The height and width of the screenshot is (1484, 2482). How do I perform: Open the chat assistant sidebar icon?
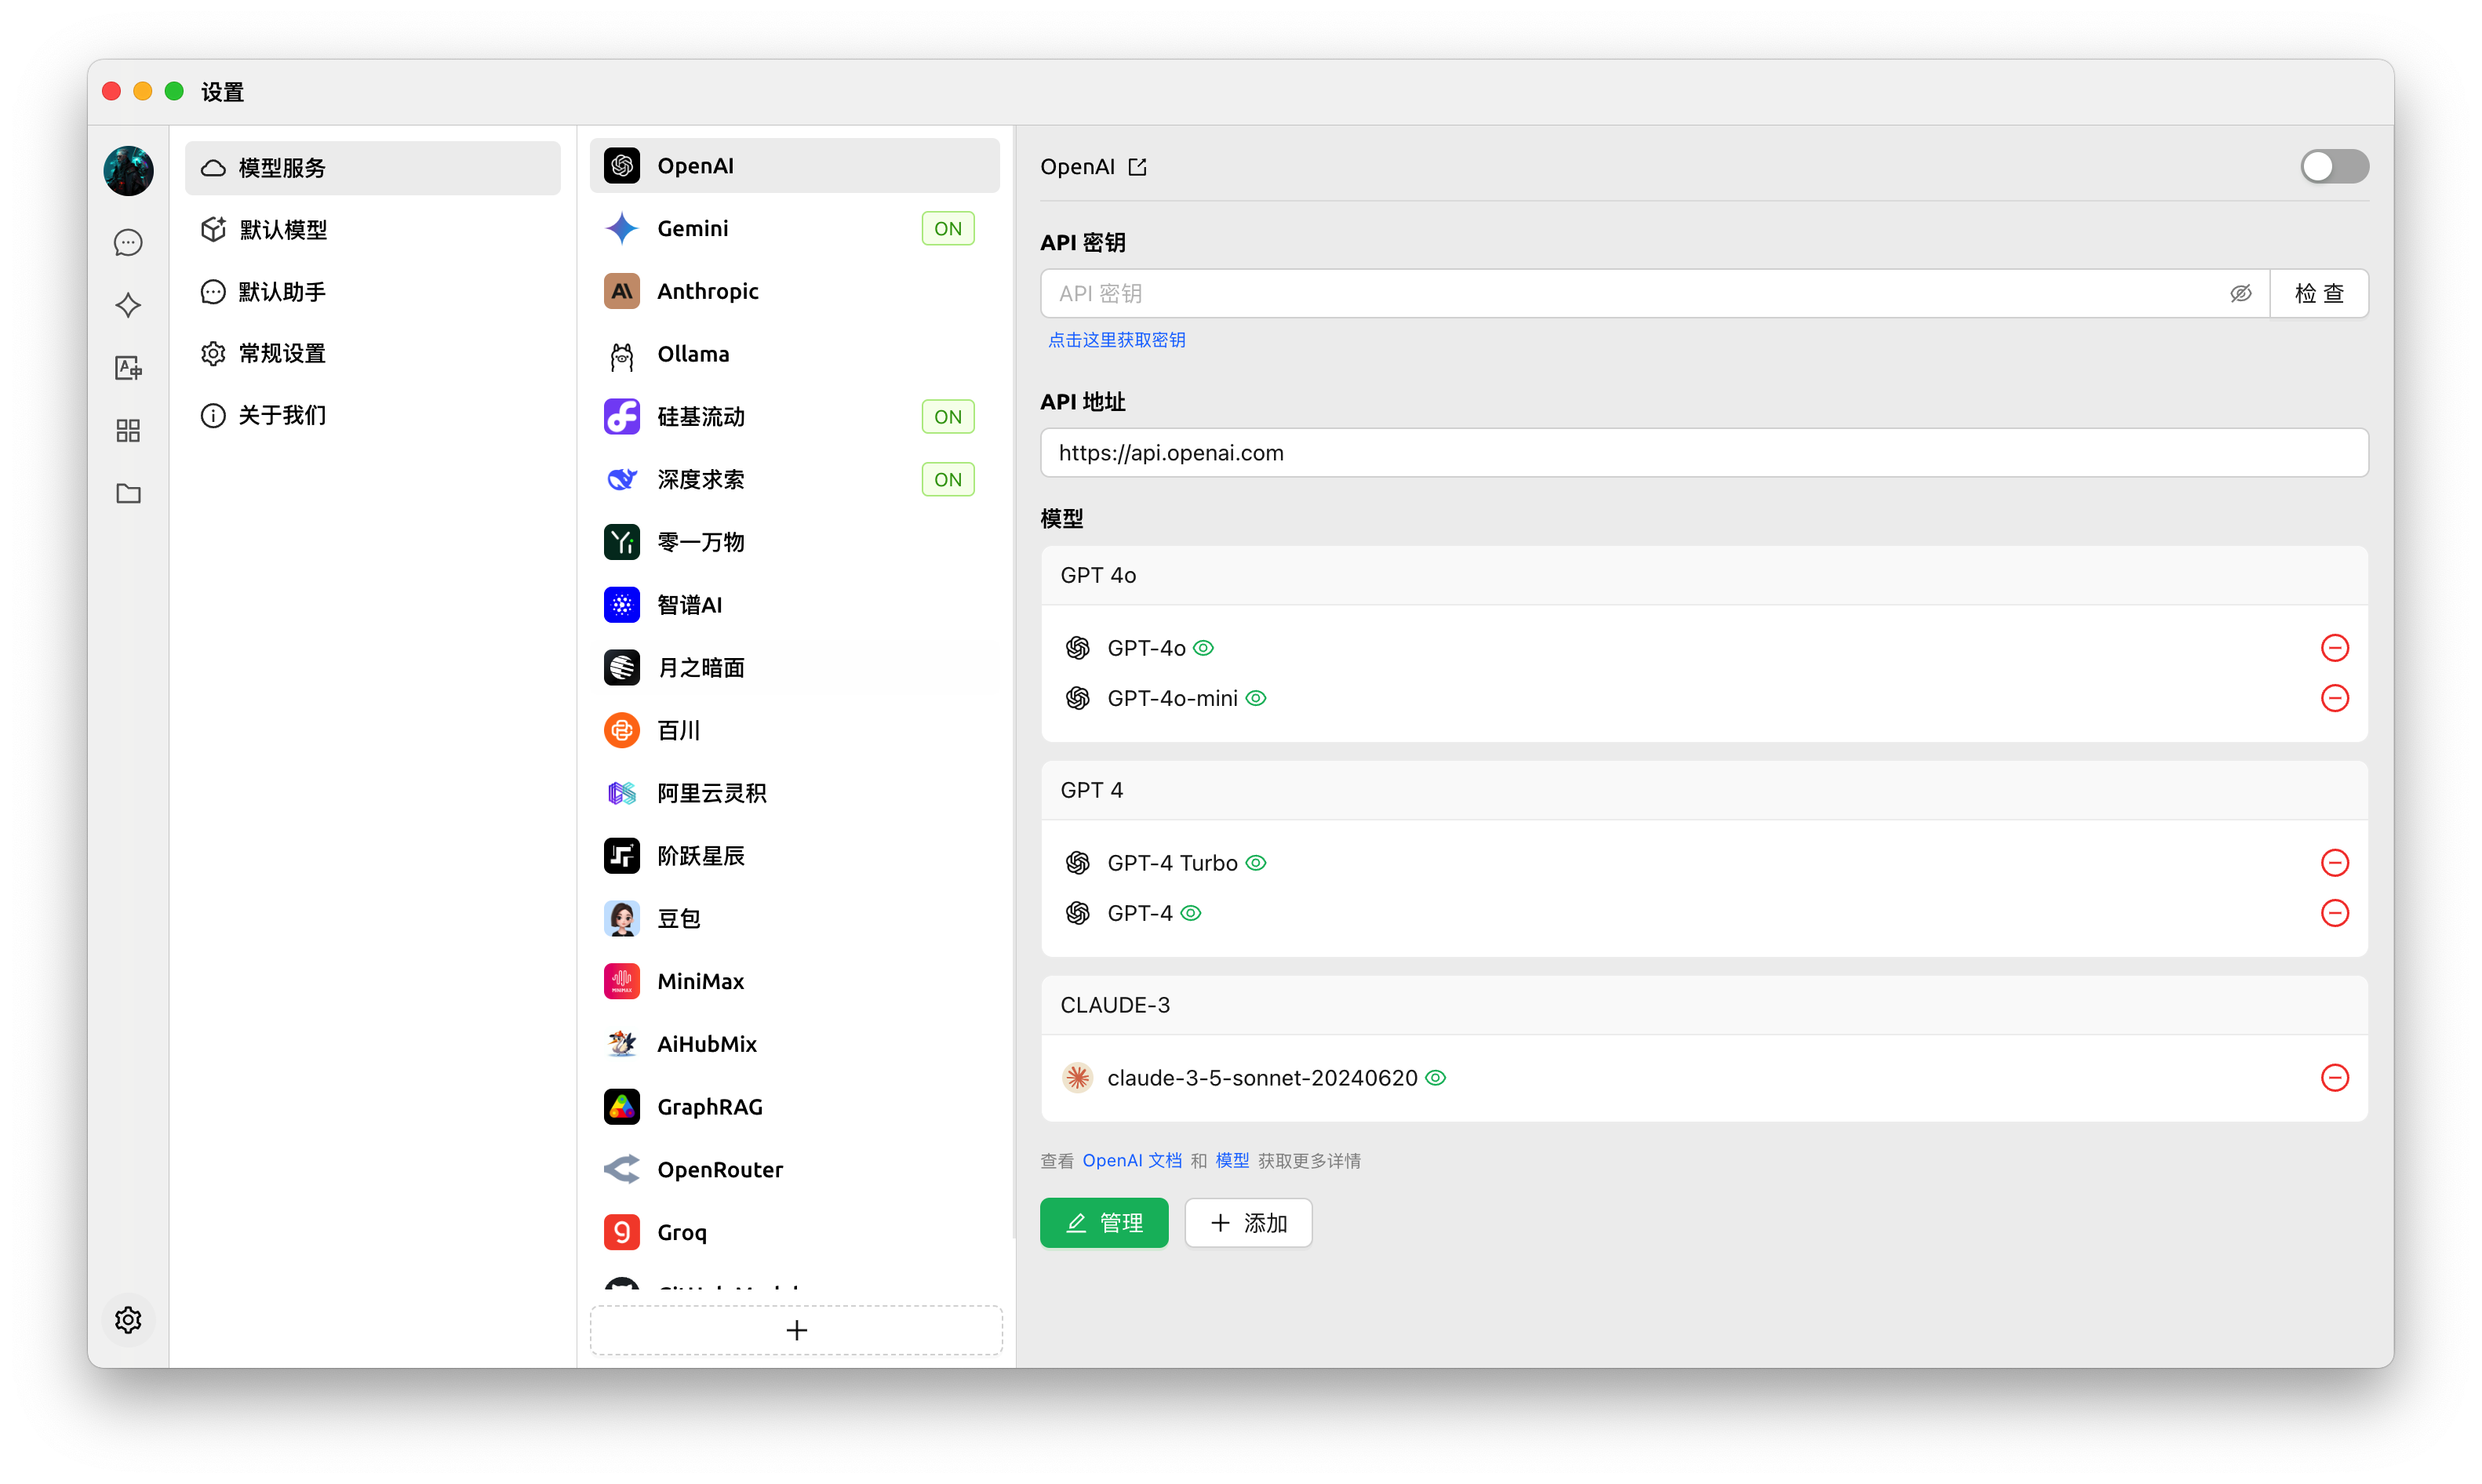click(128, 243)
